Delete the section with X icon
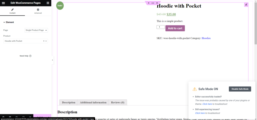The image size is (257, 120). [157, 3]
